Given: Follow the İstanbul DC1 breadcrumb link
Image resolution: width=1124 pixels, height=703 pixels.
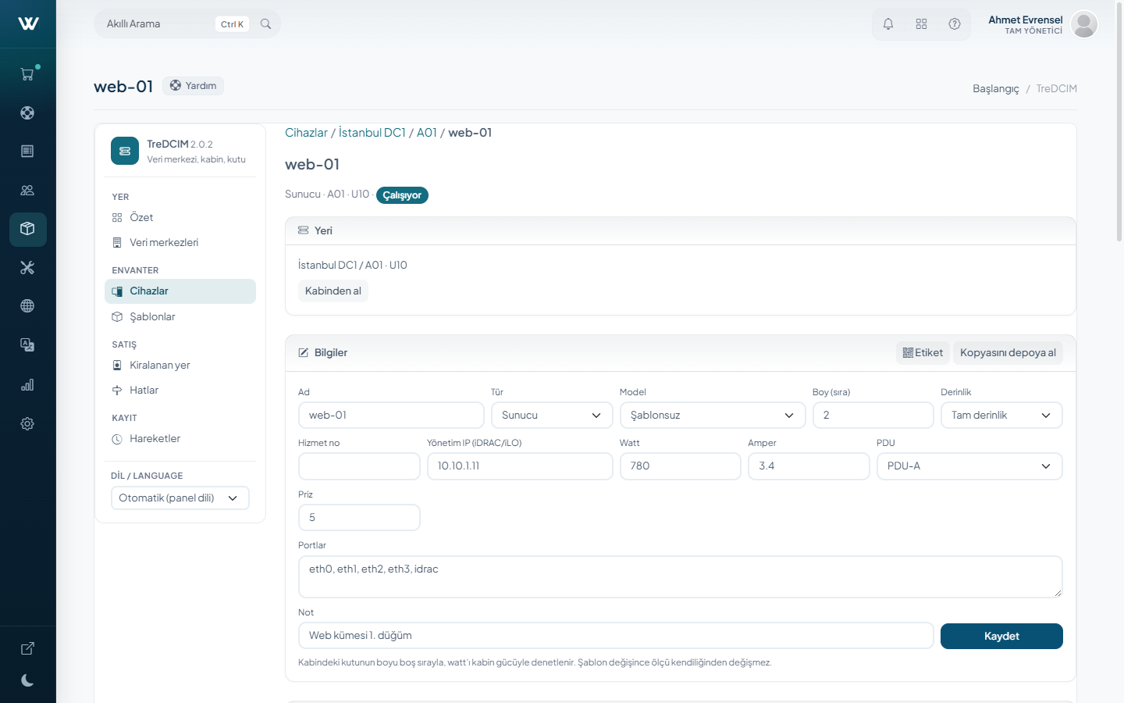Looking at the screenshot, I should (372, 133).
